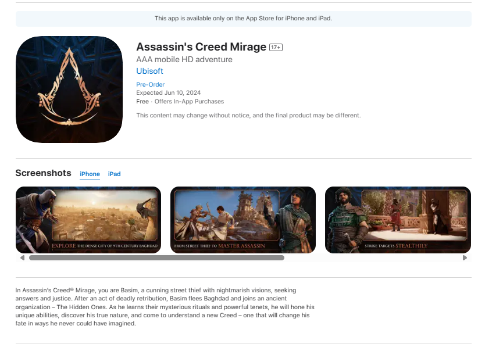Click the left scroll arrow under screenshots
478x351 pixels.
pyautogui.click(x=22, y=258)
